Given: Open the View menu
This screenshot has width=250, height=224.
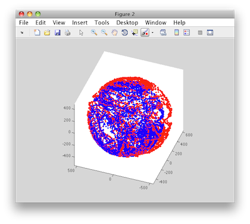Looking at the screenshot, I should [x=59, y=23].
